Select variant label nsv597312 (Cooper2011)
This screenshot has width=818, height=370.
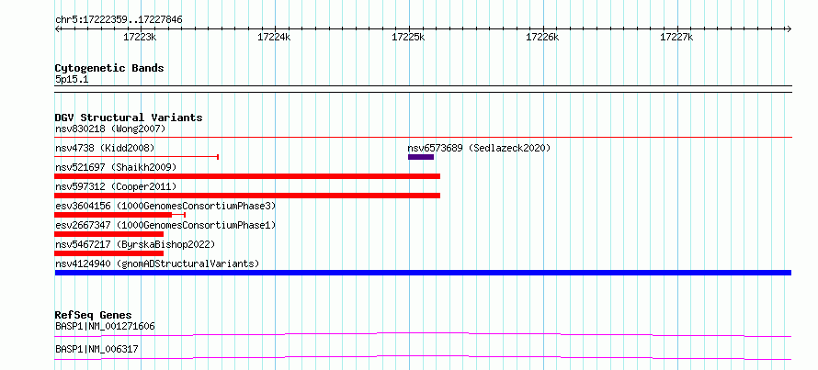[116, 186]
